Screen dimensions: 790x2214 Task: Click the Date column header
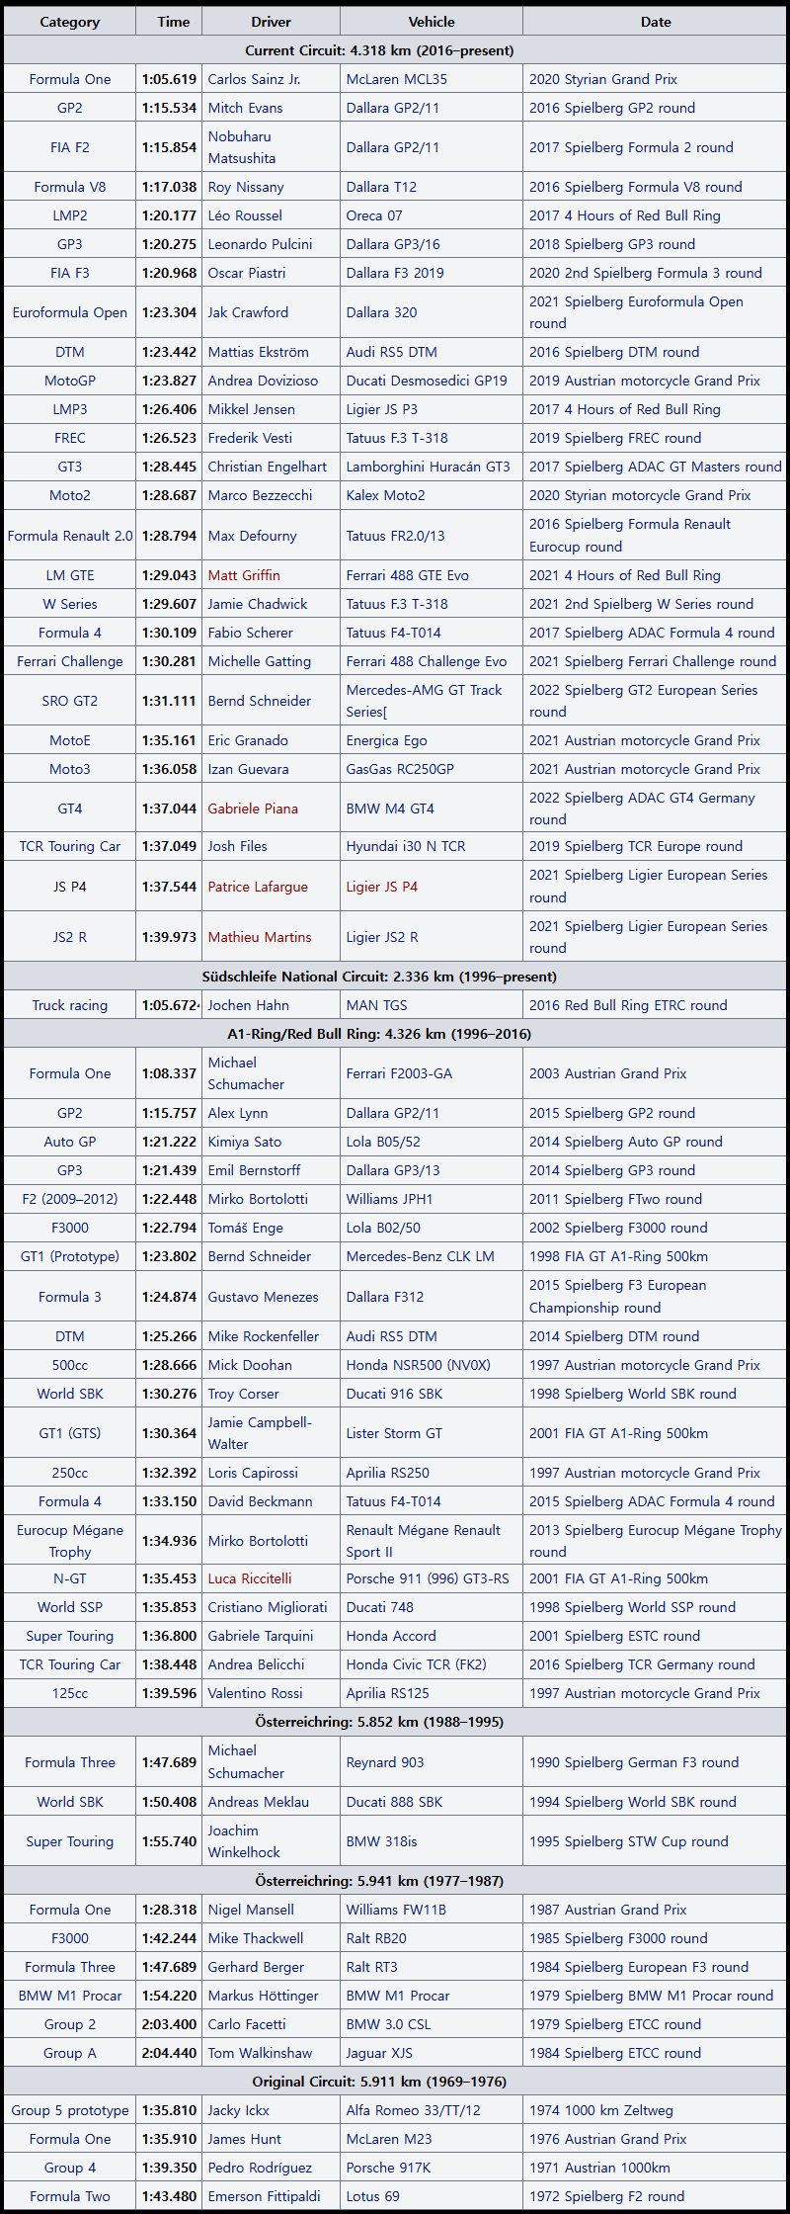point(656,22)
